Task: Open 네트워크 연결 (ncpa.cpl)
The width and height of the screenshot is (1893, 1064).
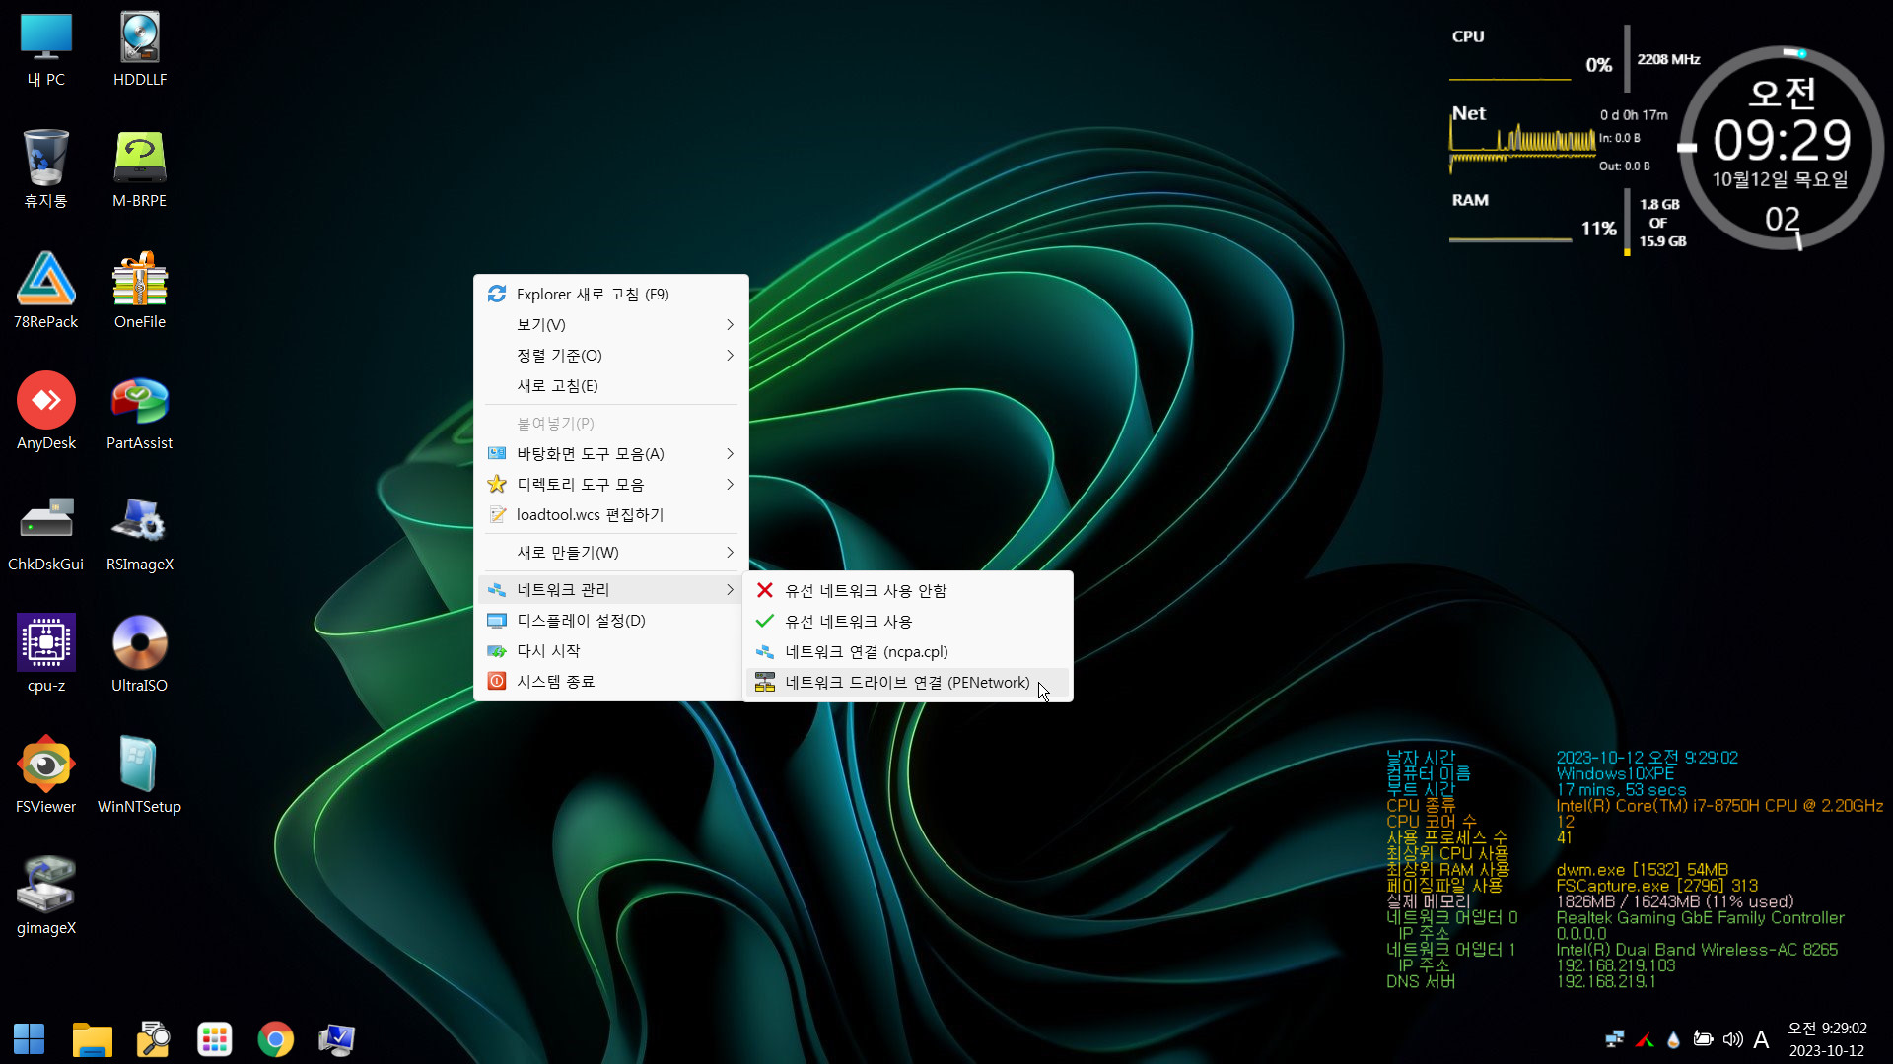Action: [x=908, y=652]
